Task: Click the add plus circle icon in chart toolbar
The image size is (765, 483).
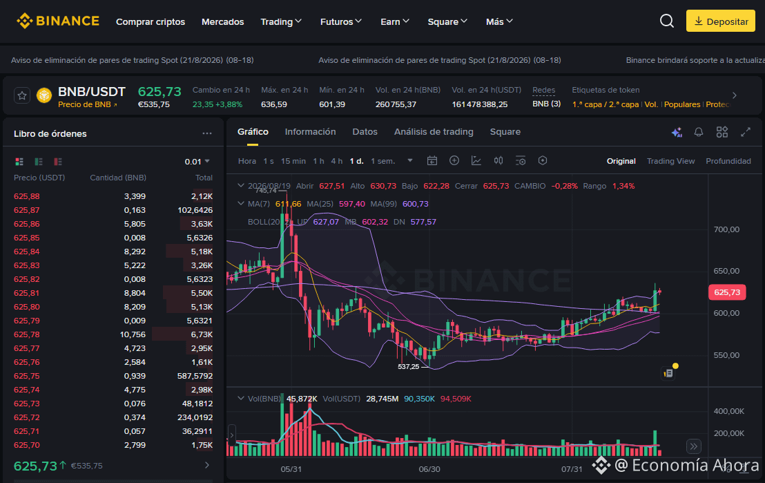Action: tap(454, 161)
